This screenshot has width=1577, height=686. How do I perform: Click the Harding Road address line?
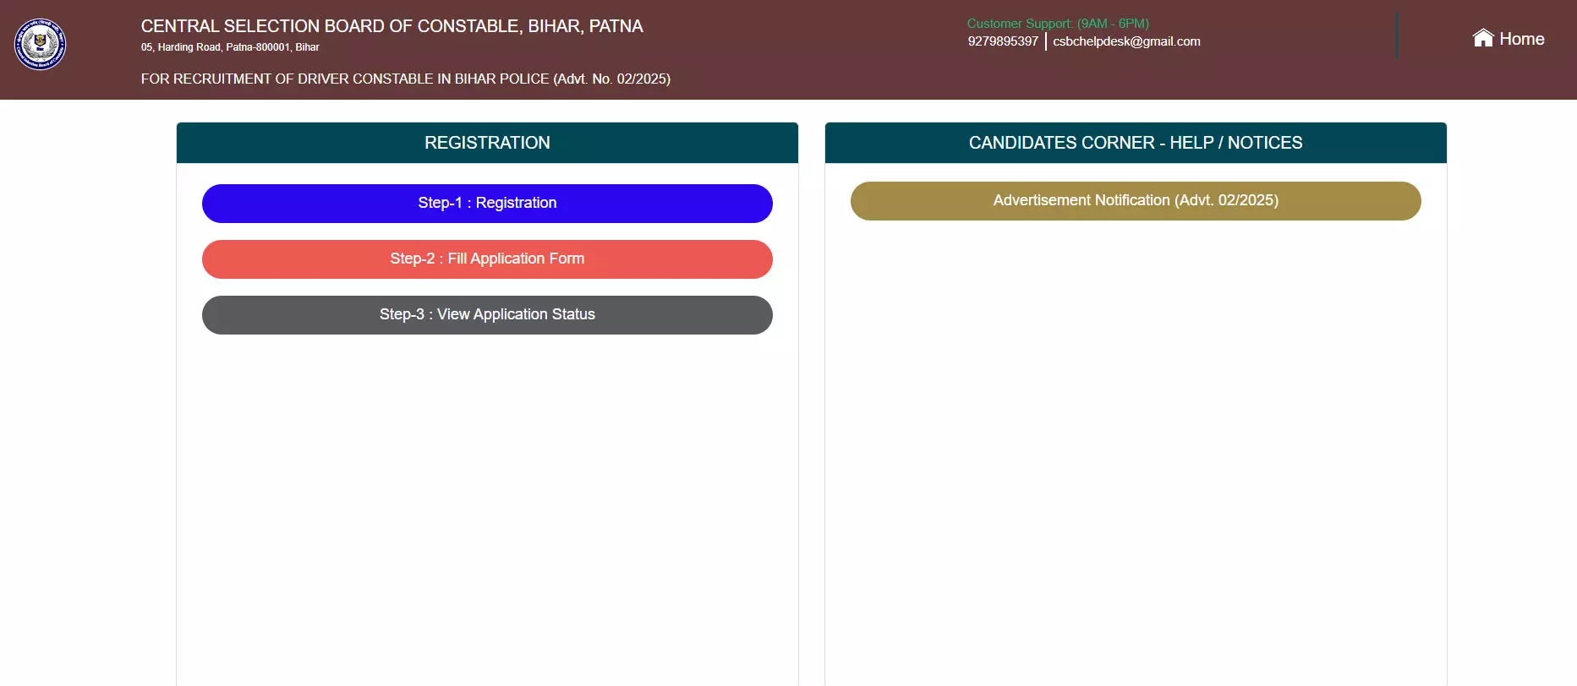click(x=230, y=47)
